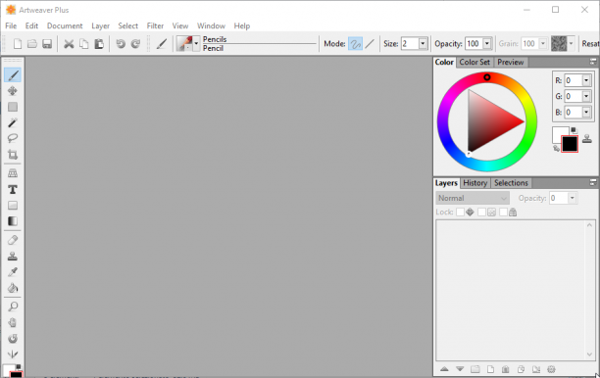Screen dimensions: 600x378
Task: Toggle the lock transparency checkbox
Action: tap(481, 213)
